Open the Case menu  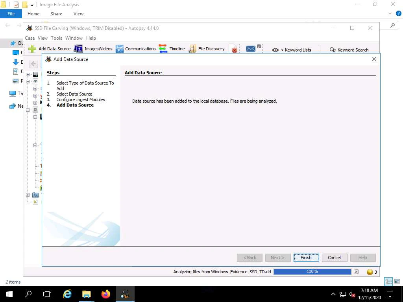[30, 38]
